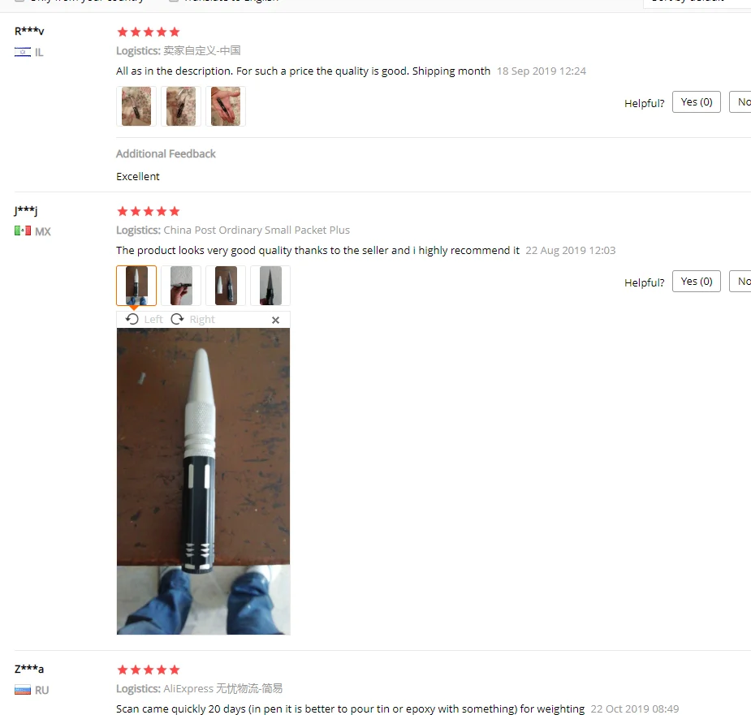751x715 pixels.
Task: Mark J***j's review helpful with Yes (0)
Action: [x=697, y=281]
